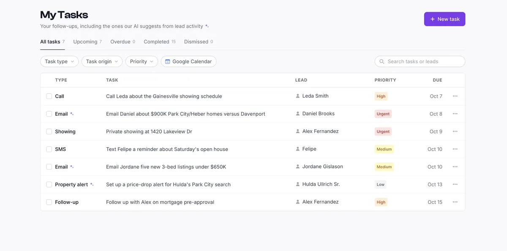
Task: Click High priority badge on Call Leda row
Action: pos(381,96)
